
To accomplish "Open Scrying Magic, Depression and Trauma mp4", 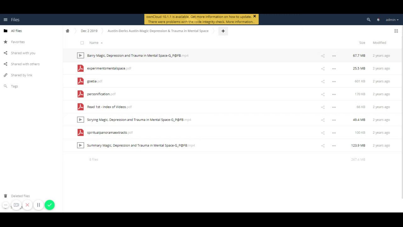I will tap(139, 119).
